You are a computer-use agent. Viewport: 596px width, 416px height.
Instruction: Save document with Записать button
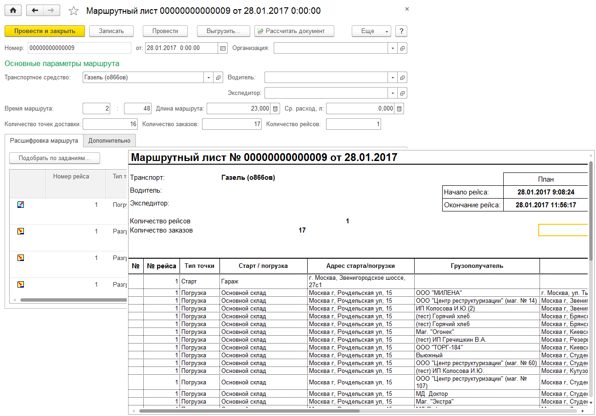click(111, 31)
